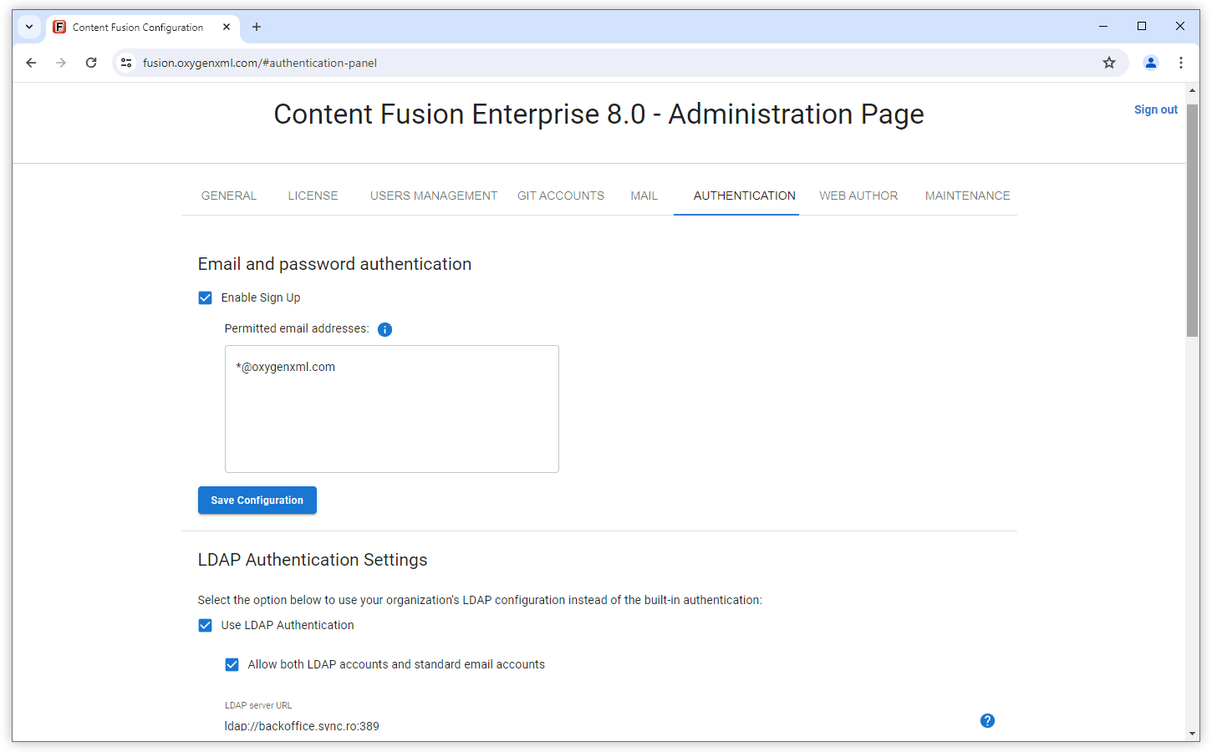Image resolution: width=1212 pixels, height=752 pixels.
Task: Click the browser address bar URL
Action: (x=260, y=63)
